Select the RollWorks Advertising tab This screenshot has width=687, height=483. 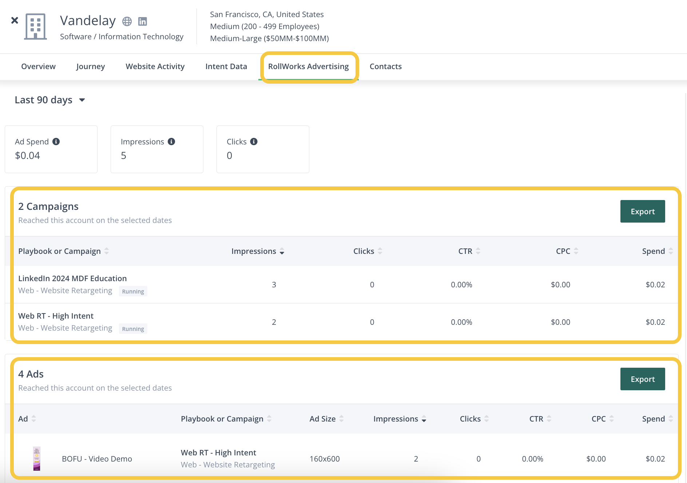coord(309,67)
